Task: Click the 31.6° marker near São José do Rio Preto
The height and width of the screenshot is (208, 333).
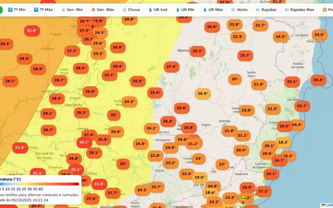Action: (20, 148)
